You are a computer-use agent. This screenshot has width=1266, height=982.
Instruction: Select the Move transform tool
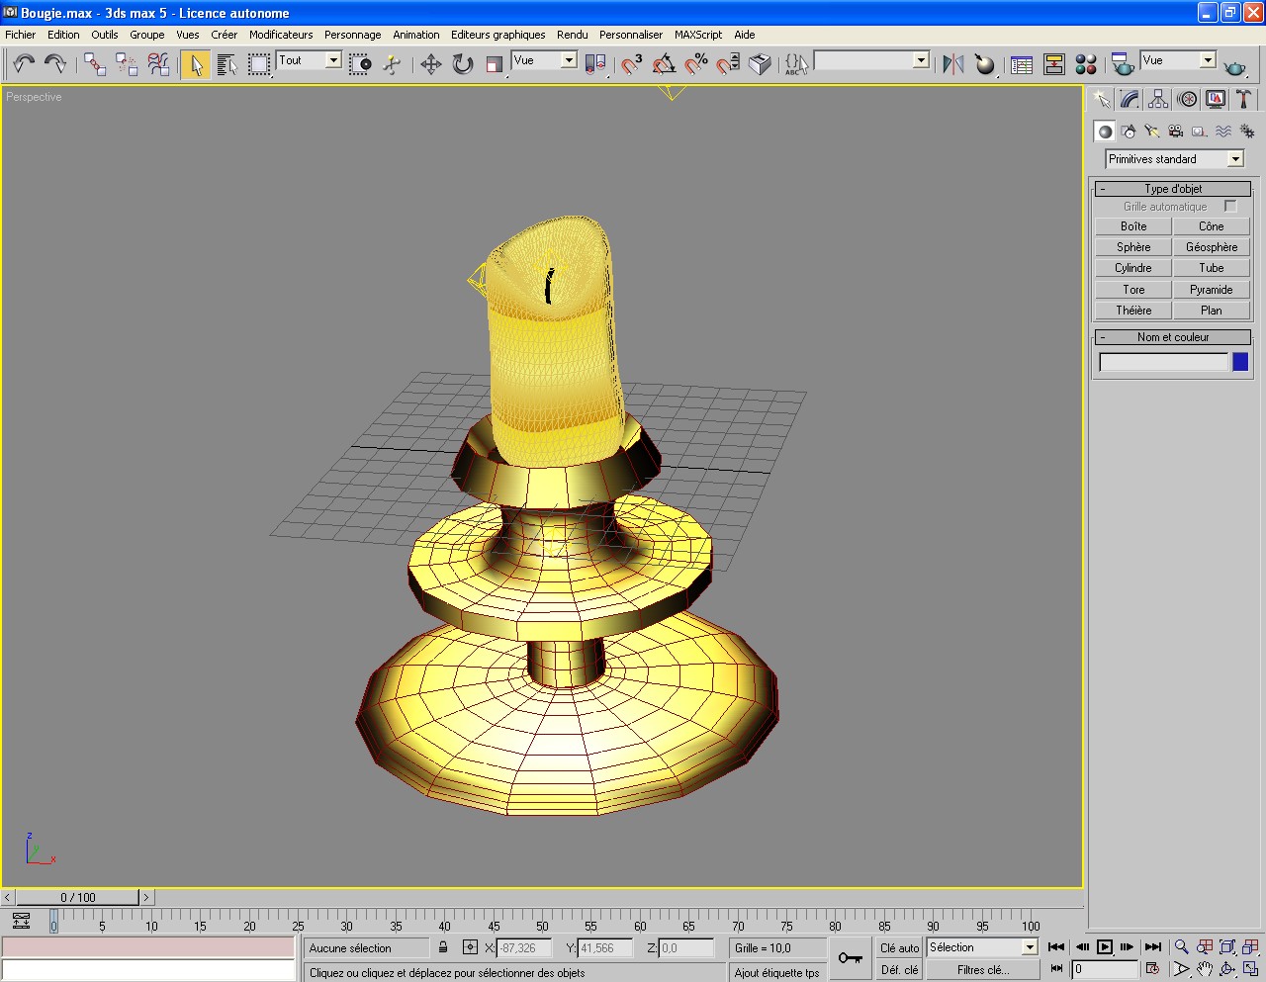[x=430, y=64]
